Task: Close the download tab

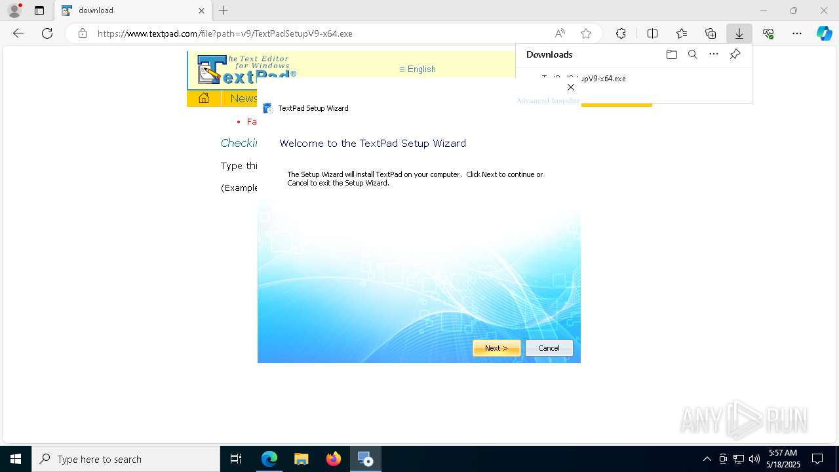Action: point(201,10)
